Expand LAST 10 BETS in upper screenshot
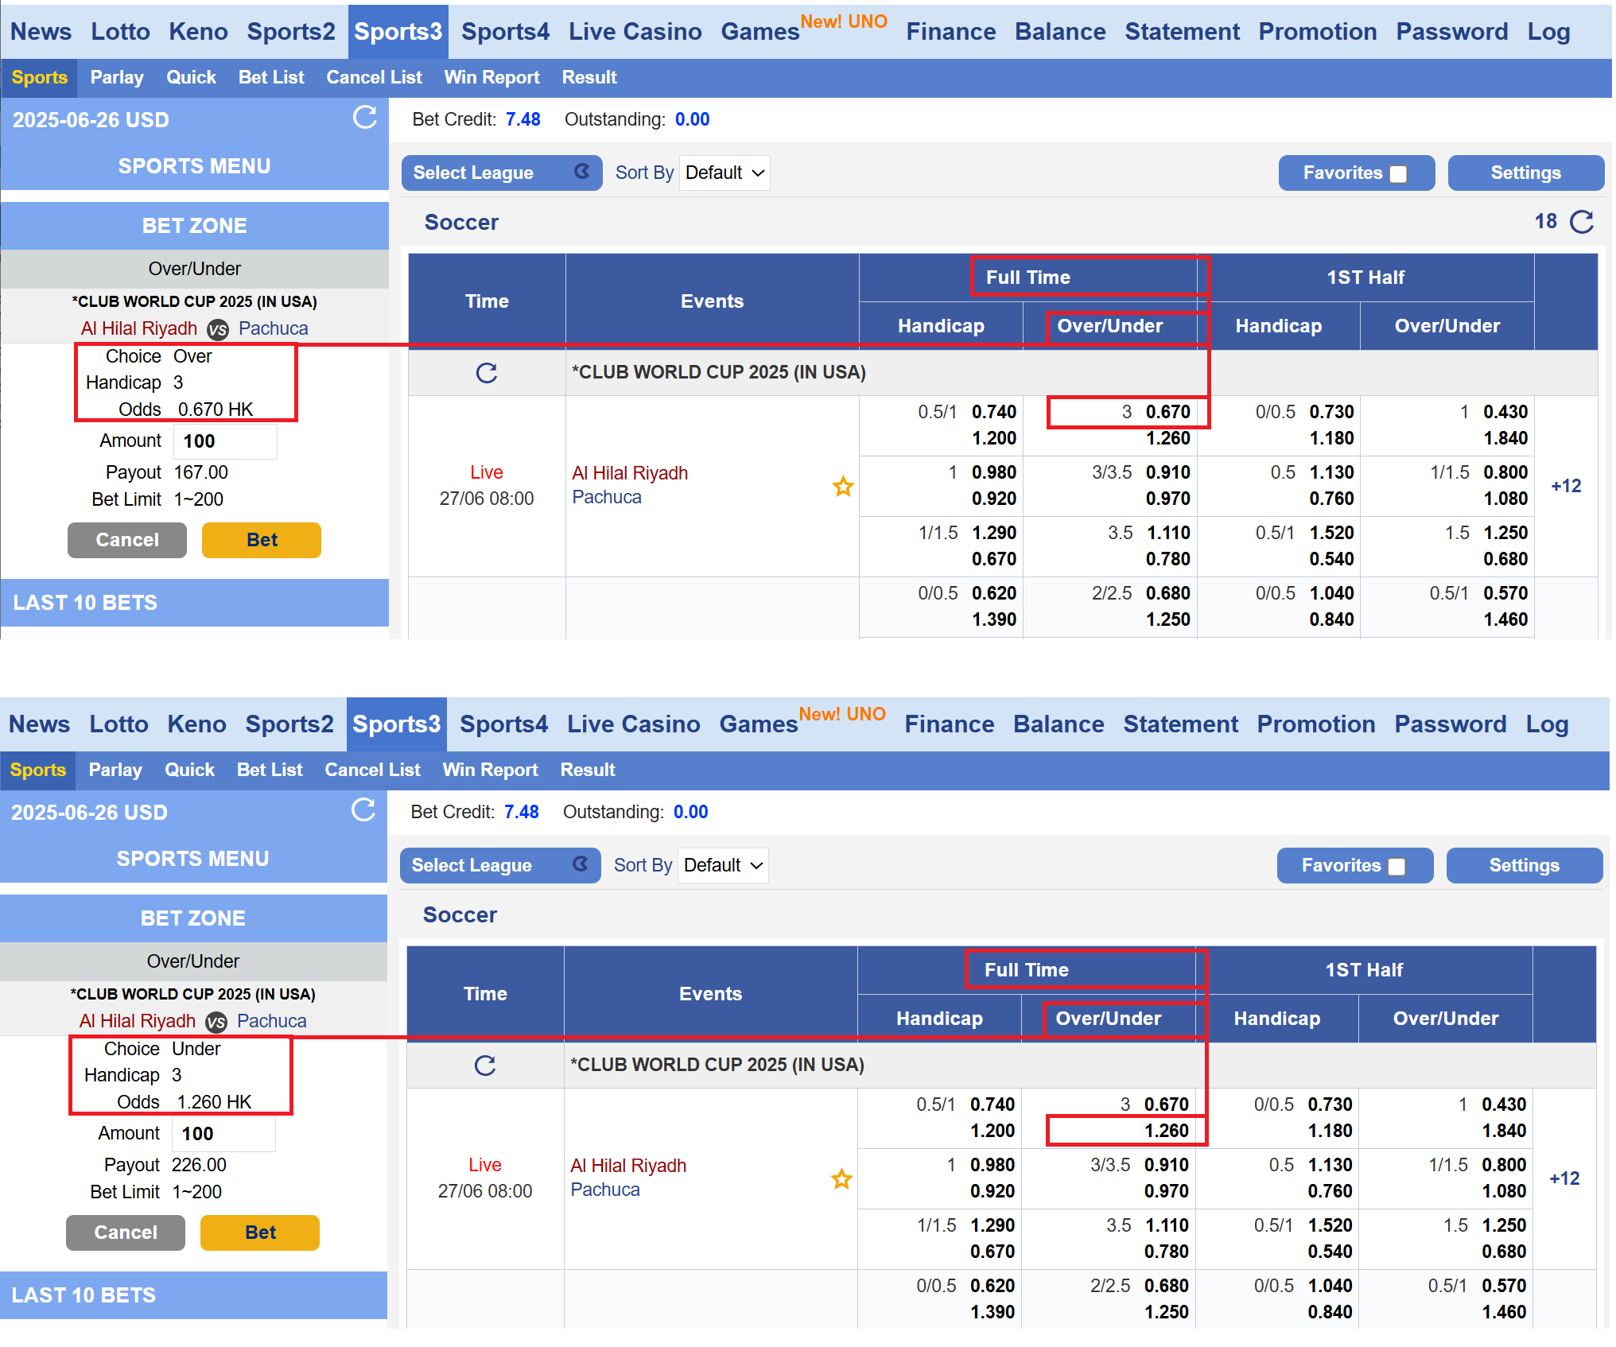 pyautogui.click(x=195, y=603)
